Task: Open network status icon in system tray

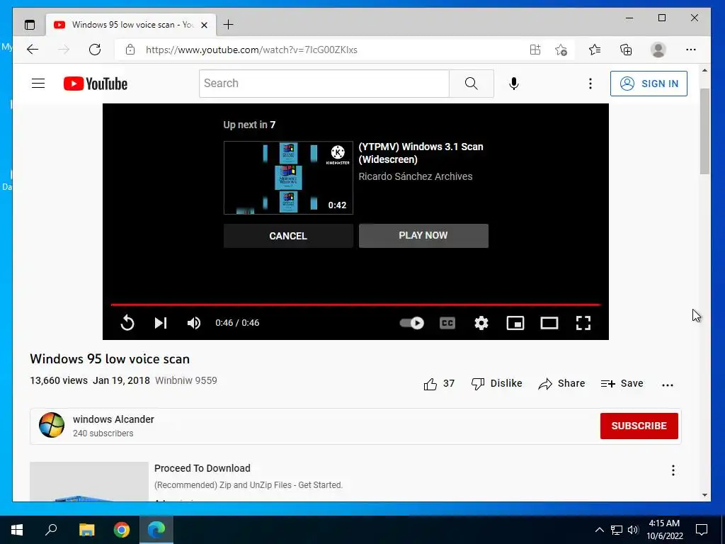Action: [x=617, y=530]
